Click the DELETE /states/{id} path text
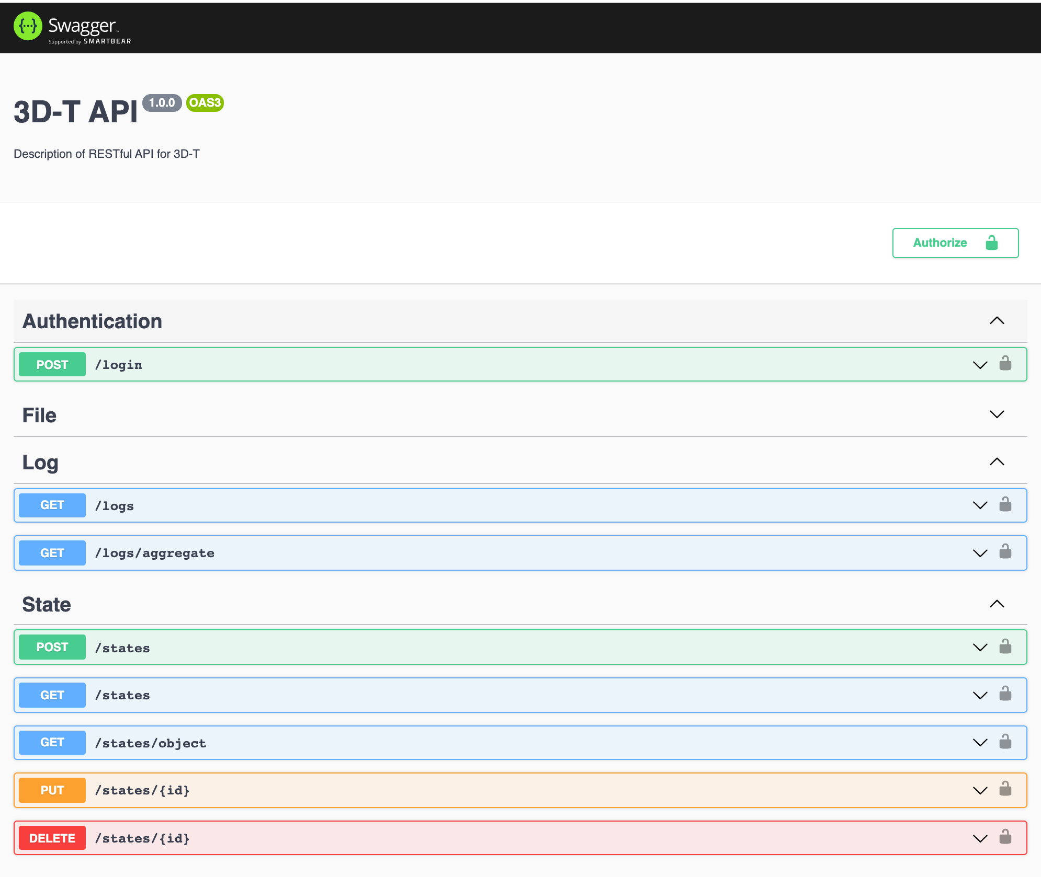Screen dimensions: 1041x877 tap(142, 838)
